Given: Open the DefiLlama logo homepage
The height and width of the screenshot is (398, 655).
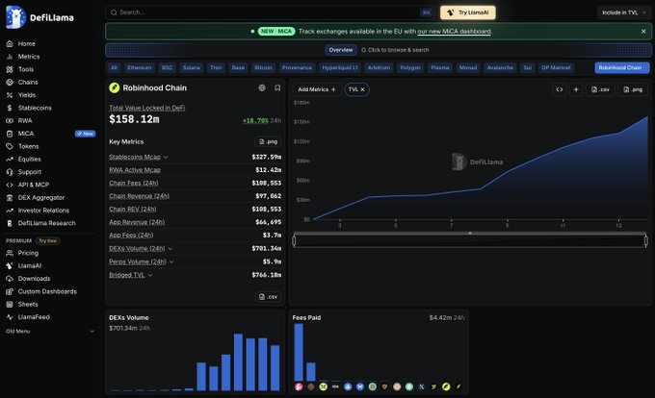Looking at the screenshot, I should 40,17.
